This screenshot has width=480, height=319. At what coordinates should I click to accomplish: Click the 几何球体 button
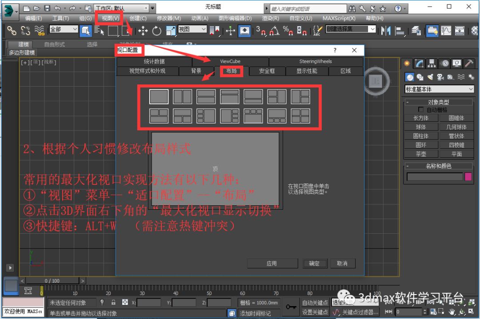(x=456, y=127)
